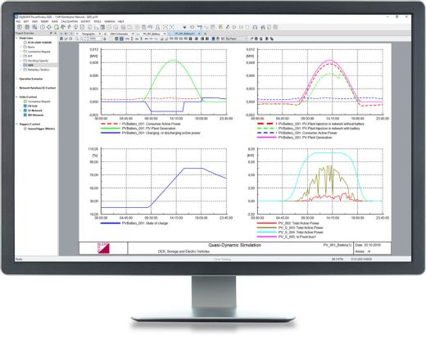Image resolution: width=426 pixels, height=339 pixels.
Task: Open the CALCULATION menu
Action: [69, 21]
